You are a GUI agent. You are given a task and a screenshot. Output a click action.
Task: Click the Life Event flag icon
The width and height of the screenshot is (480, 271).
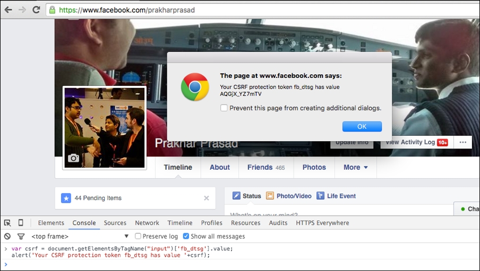tap(320, 196)
